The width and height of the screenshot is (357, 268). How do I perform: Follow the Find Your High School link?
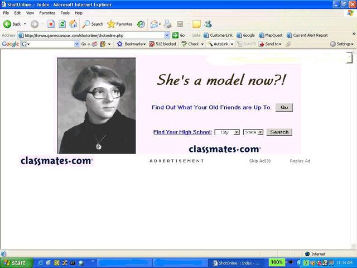tap(182, 132)
